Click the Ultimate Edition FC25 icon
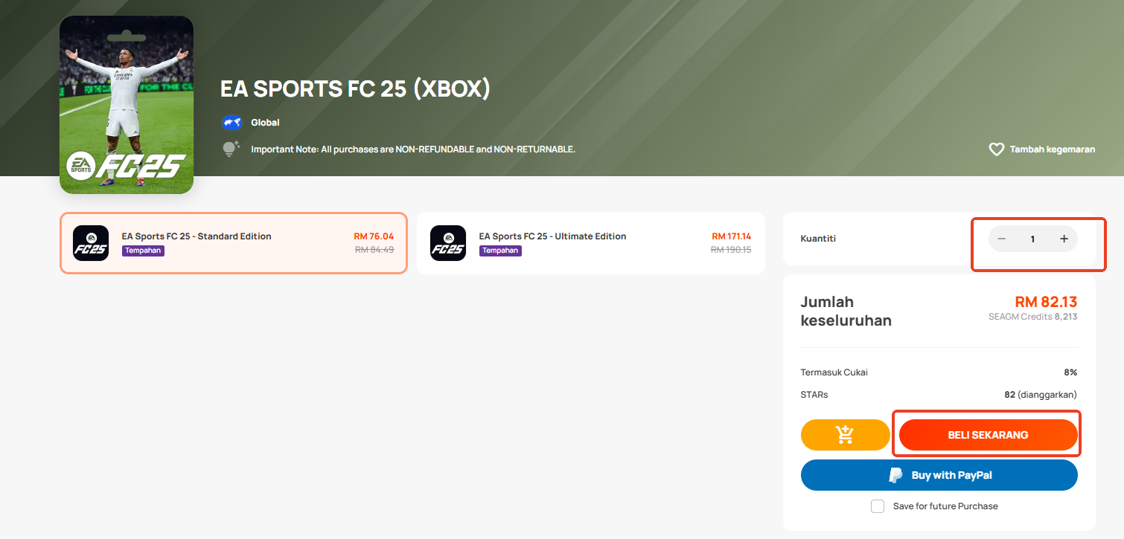 [448, 243]
